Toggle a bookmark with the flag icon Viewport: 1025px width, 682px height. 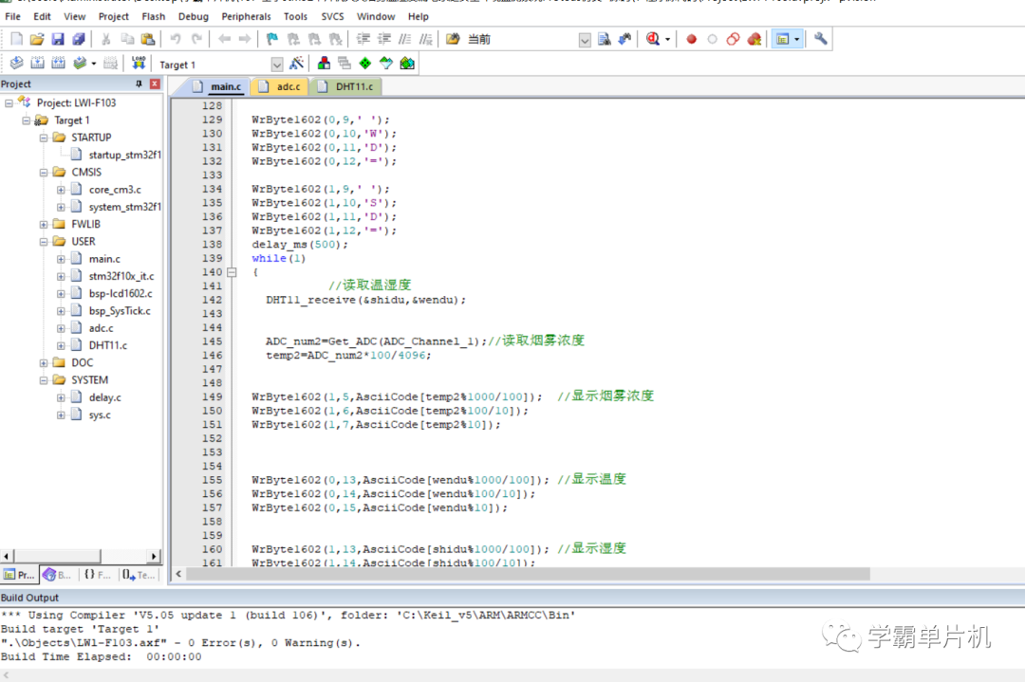(272, 39)
